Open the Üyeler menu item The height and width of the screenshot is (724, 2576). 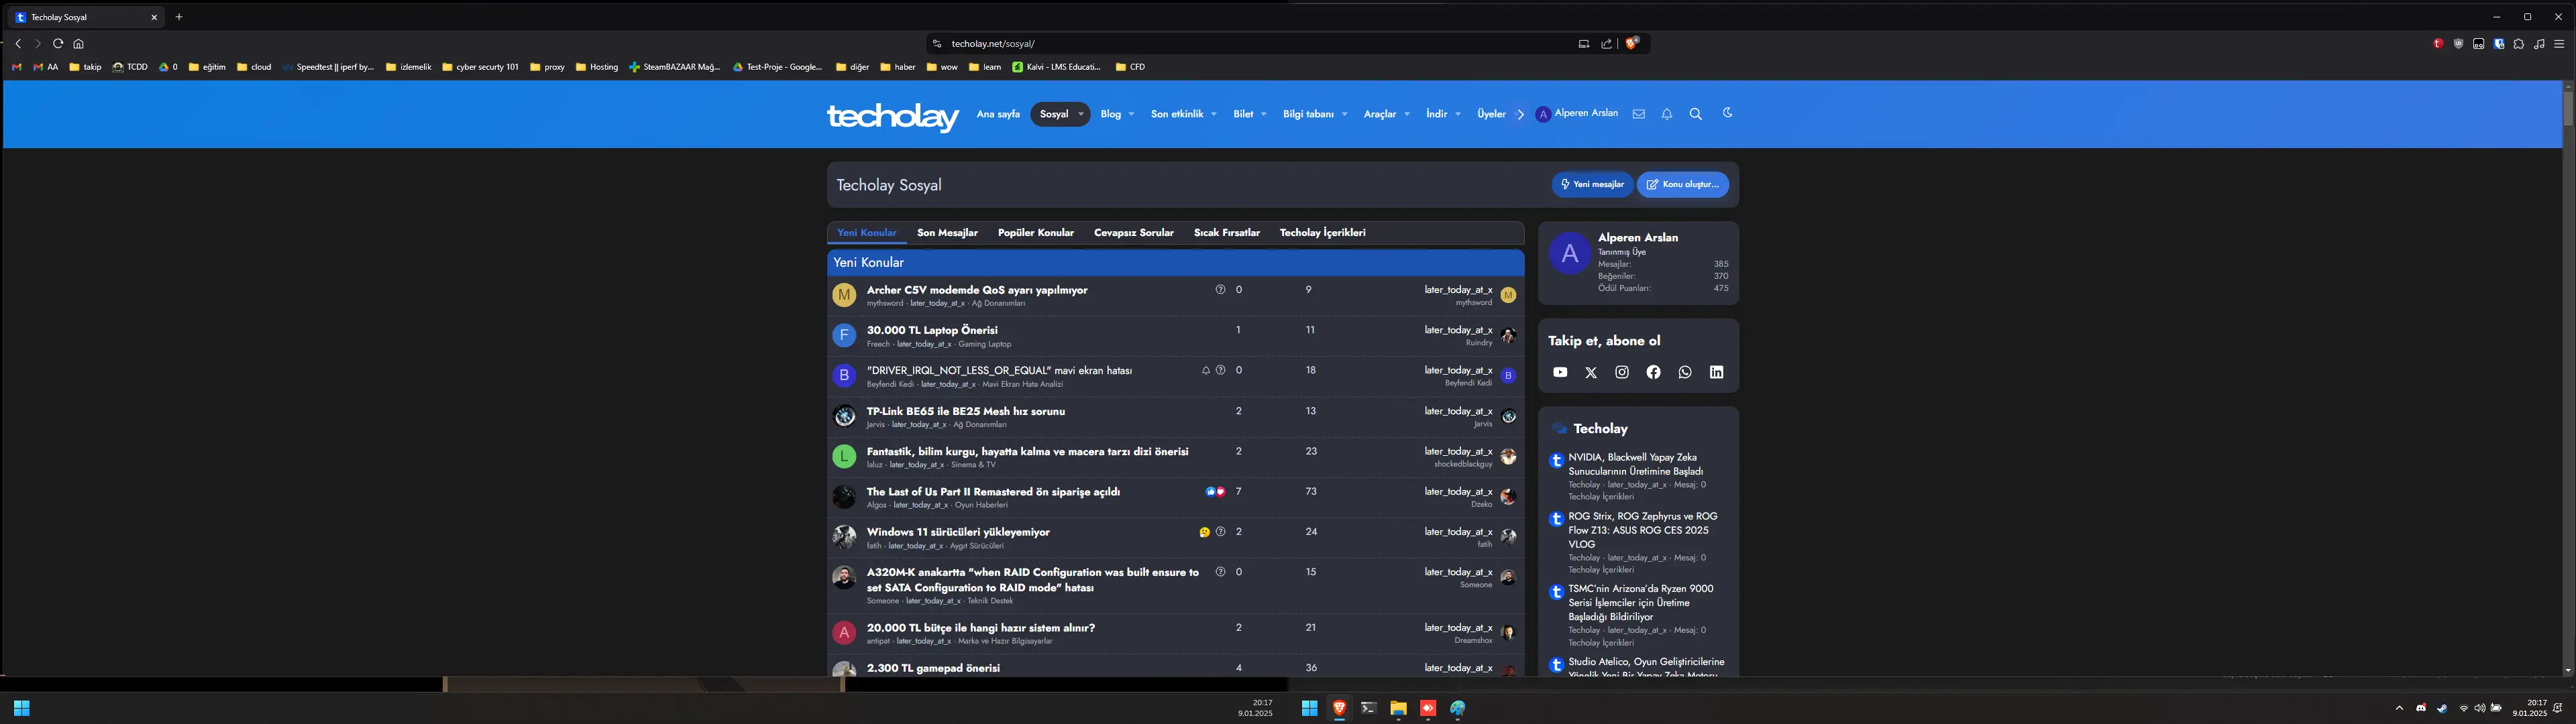(1491, 114)
